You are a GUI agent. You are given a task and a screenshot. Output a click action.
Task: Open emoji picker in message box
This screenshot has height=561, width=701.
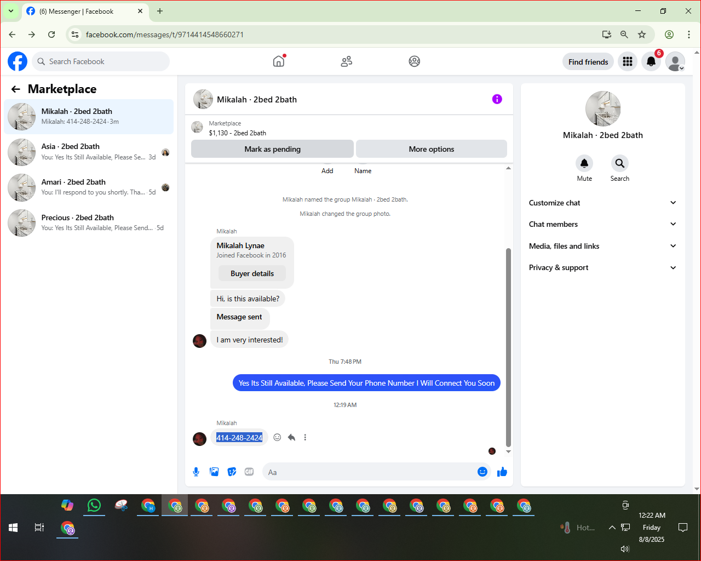(482, 472)
